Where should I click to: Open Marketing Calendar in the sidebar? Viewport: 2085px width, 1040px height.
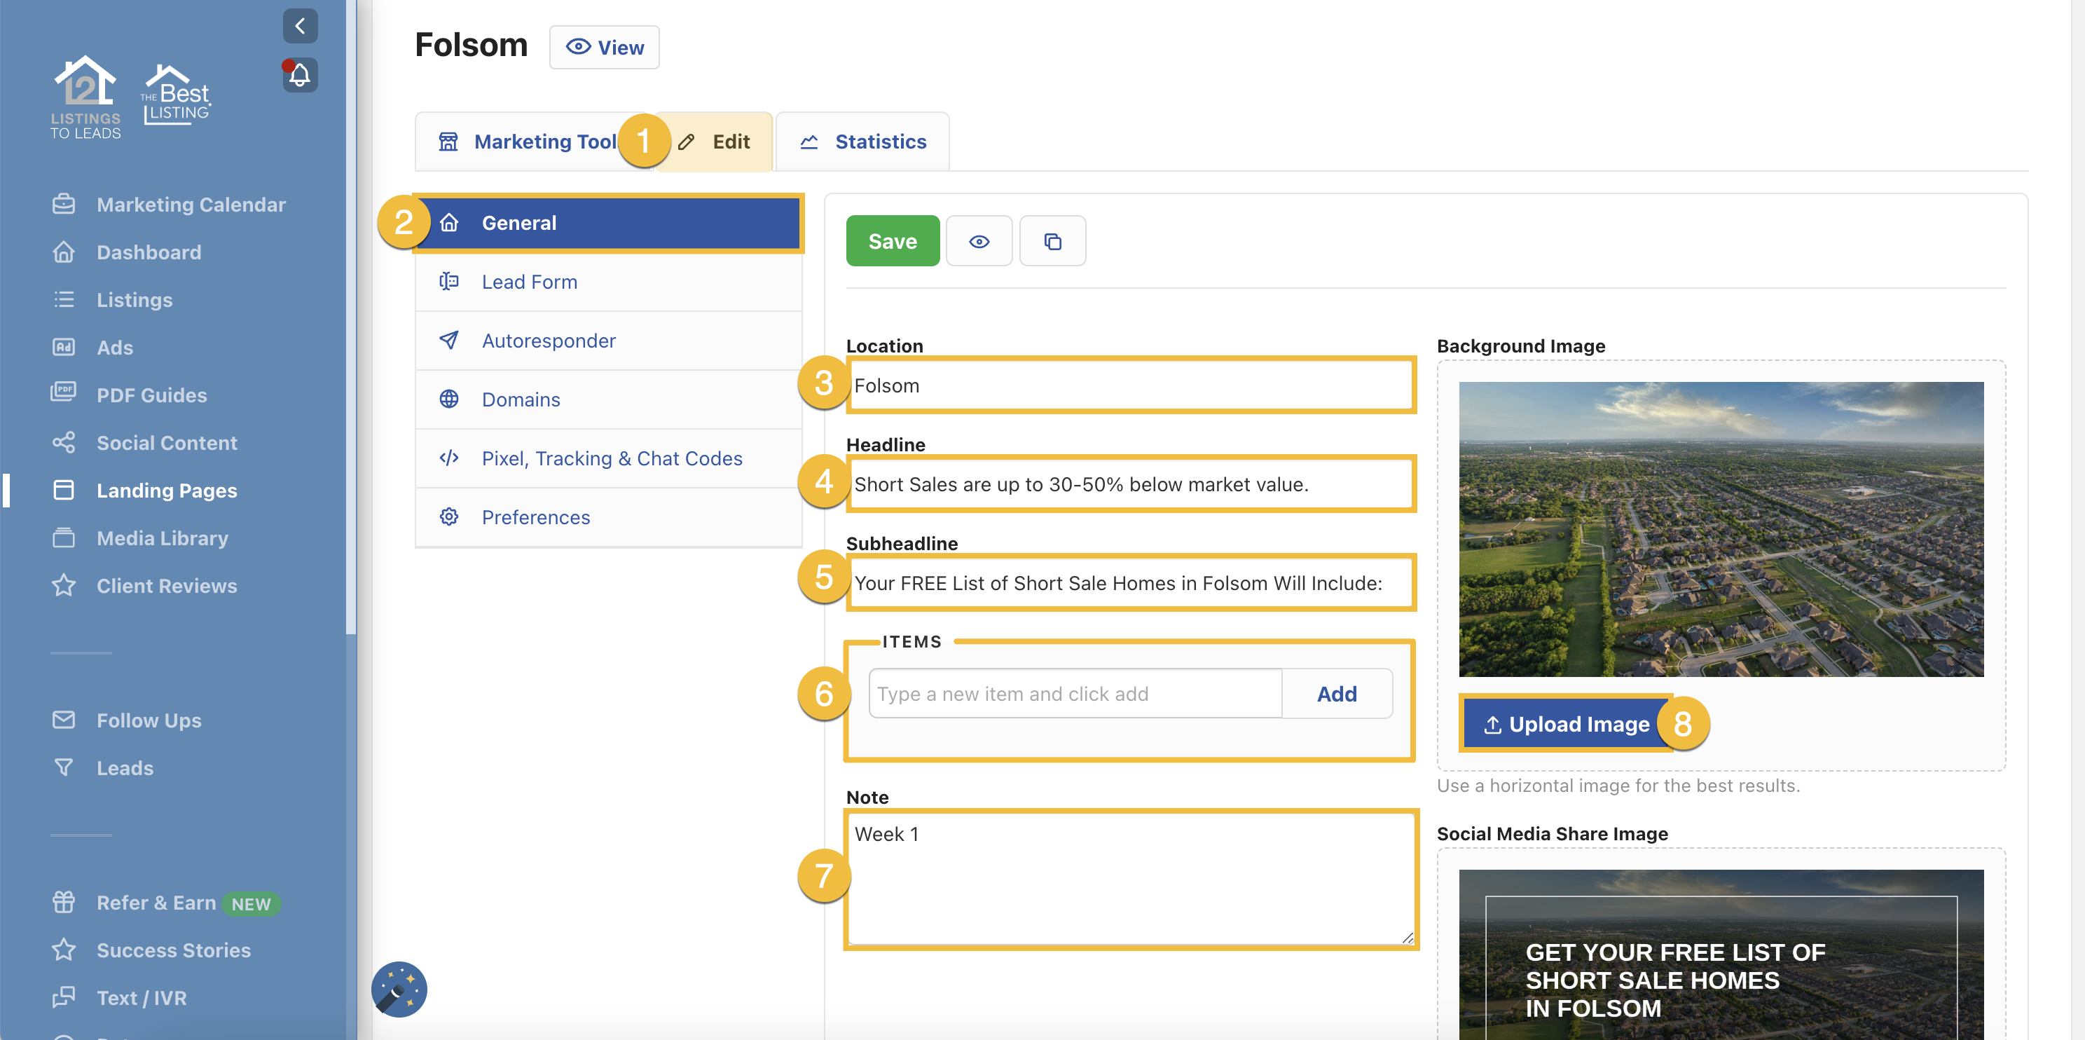190,204
